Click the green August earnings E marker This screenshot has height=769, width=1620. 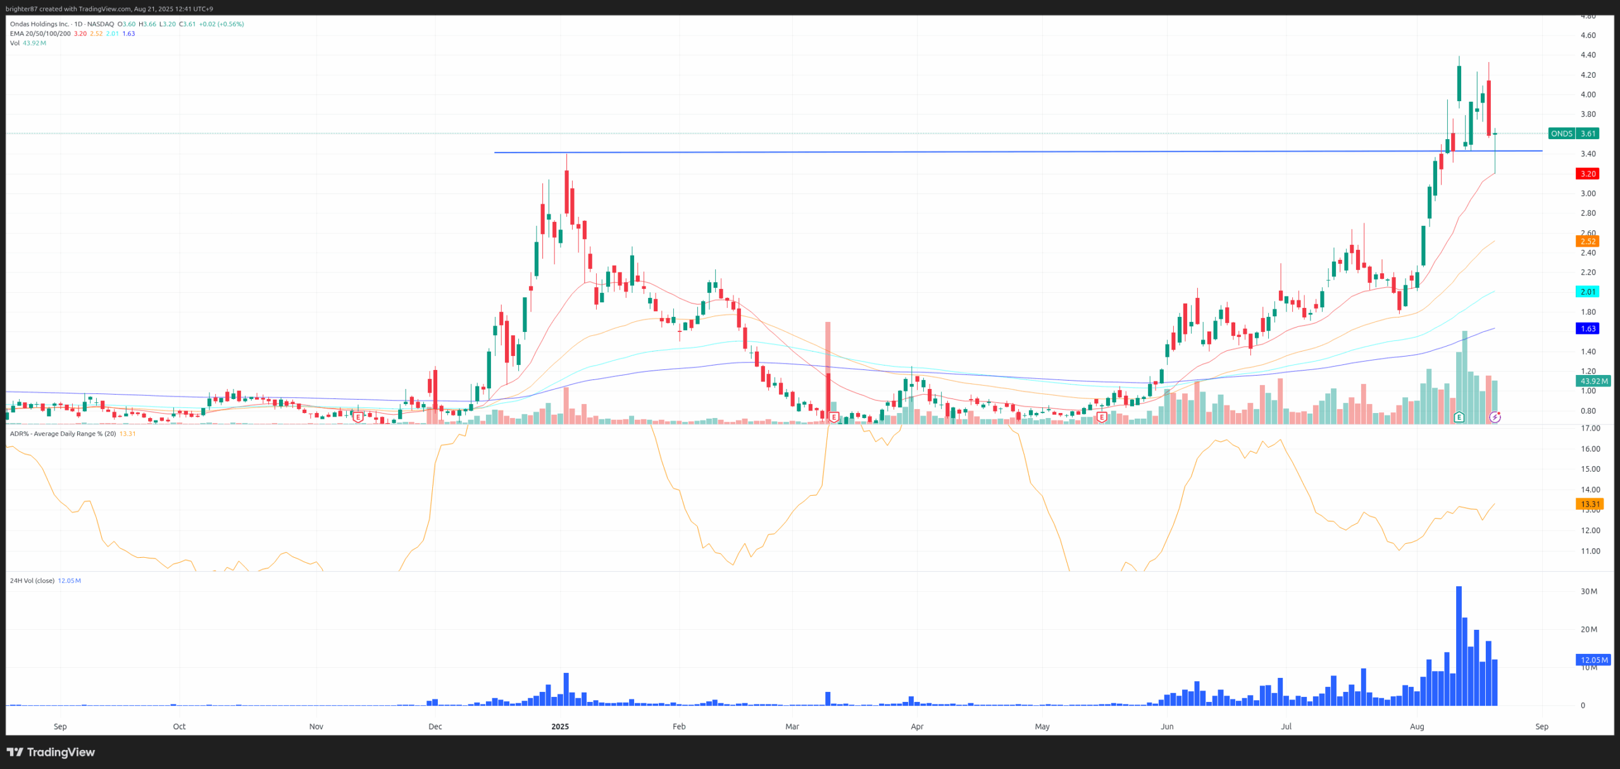tap(1459, 417)
